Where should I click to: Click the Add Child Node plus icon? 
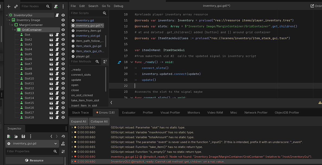[9, 6]
